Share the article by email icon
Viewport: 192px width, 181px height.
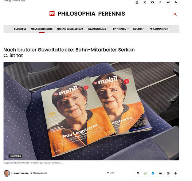tap(168, 173)
